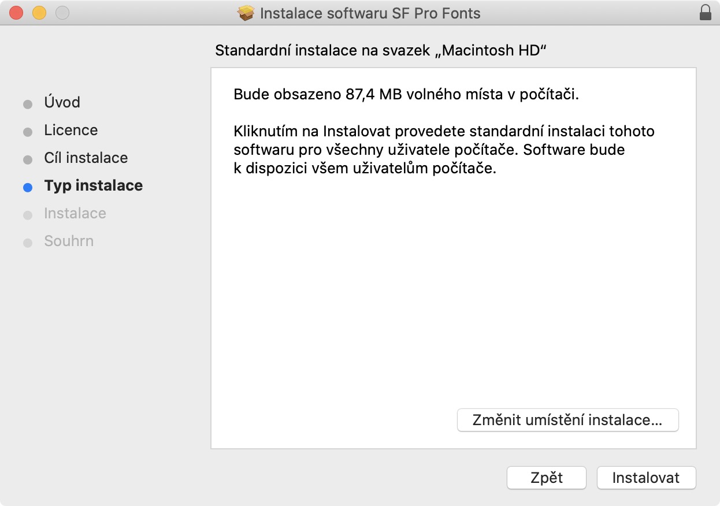This screenshot has width=720, height=506.
Task: Click the dimmed bullet beside Instalace
Action: [x=28, y=215]
